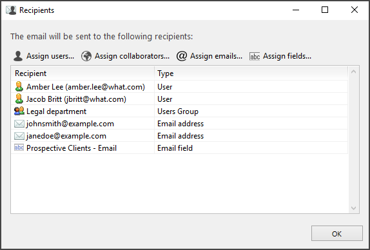Click the envelope icon beside janedoe@example.com
370x250 pixels.
click(x=19, y=136)
